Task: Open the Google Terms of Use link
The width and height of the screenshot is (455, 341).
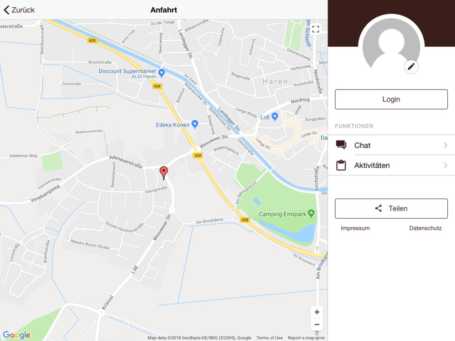Action: 269,338
